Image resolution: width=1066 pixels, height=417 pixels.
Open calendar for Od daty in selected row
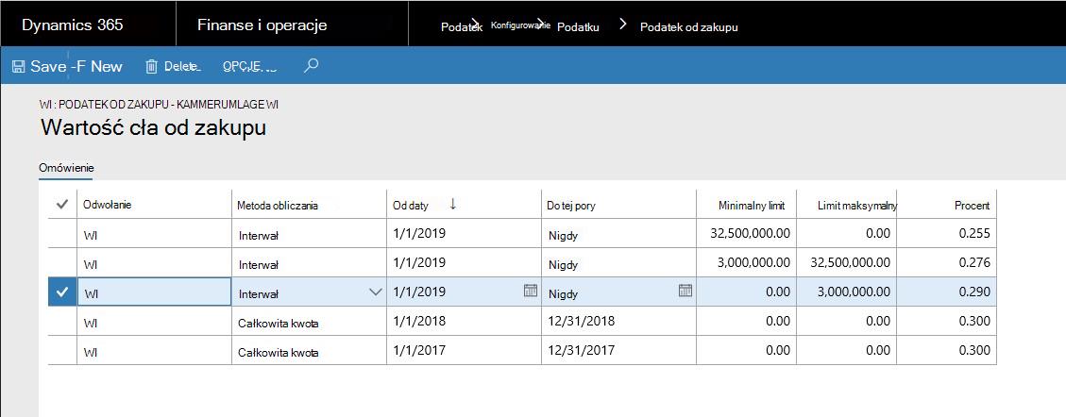click(x=531, y=291)
